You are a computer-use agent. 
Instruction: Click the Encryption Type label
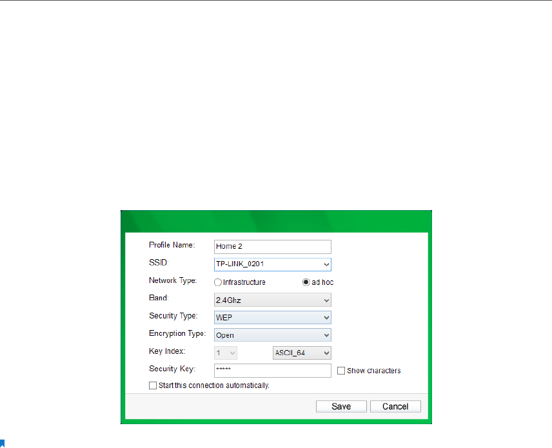(x=177, y=333)
